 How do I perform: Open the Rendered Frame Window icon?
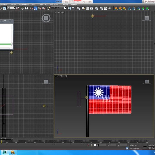click(x=105, y=8)
